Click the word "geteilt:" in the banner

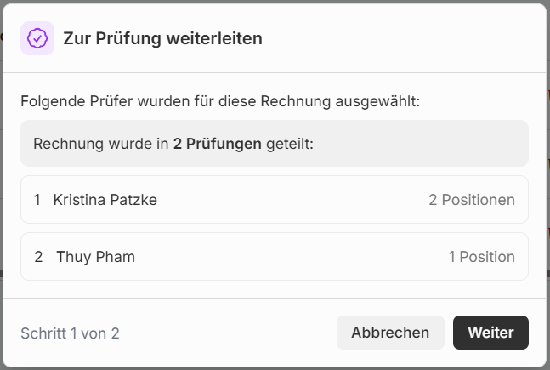[290, 144]
